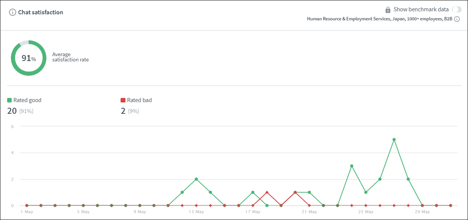Click the data point on 1 May
This screenshot has width=468, height=220.
(x=27, y=206)
